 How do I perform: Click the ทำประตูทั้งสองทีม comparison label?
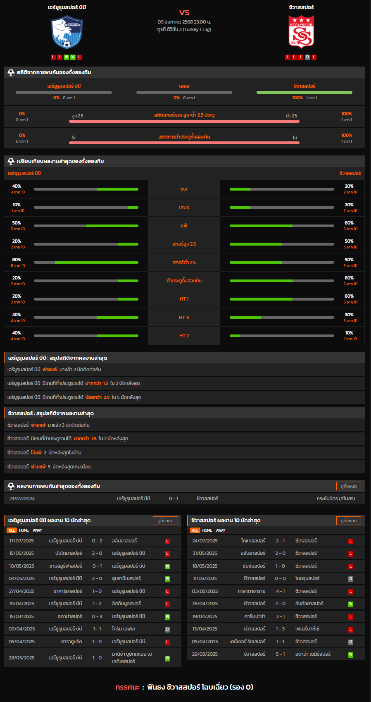click(184, 281)
